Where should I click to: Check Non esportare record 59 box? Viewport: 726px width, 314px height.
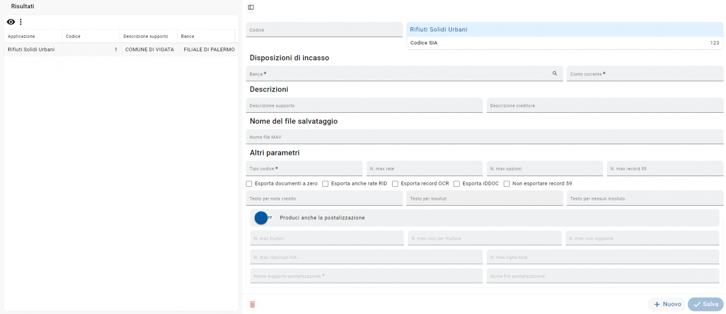tap(507, 184)
